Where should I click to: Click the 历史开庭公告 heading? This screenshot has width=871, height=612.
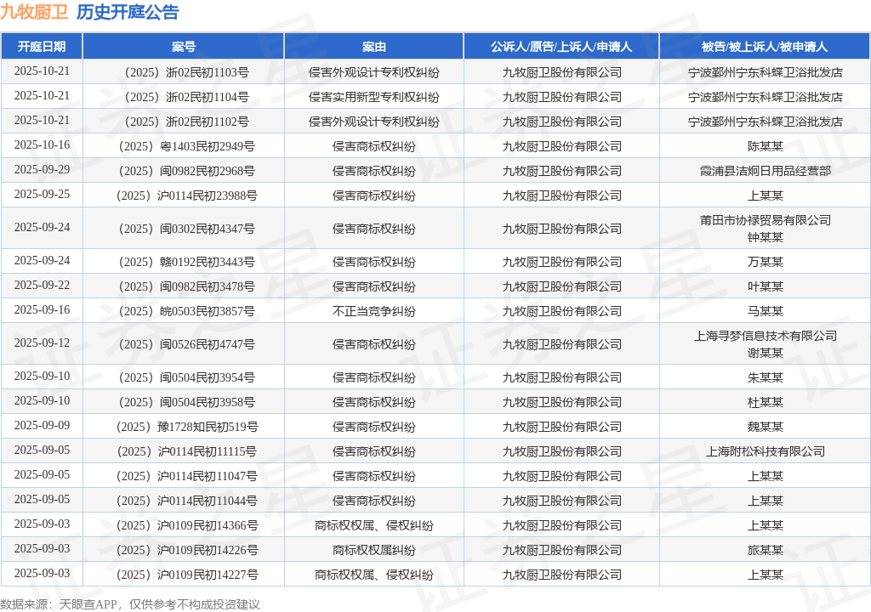point(128,12)
